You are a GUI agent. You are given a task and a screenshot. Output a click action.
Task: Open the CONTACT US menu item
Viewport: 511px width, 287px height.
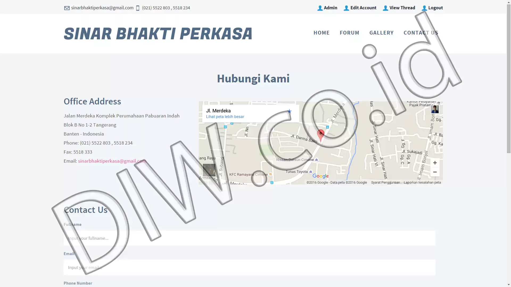click(421, 33)
